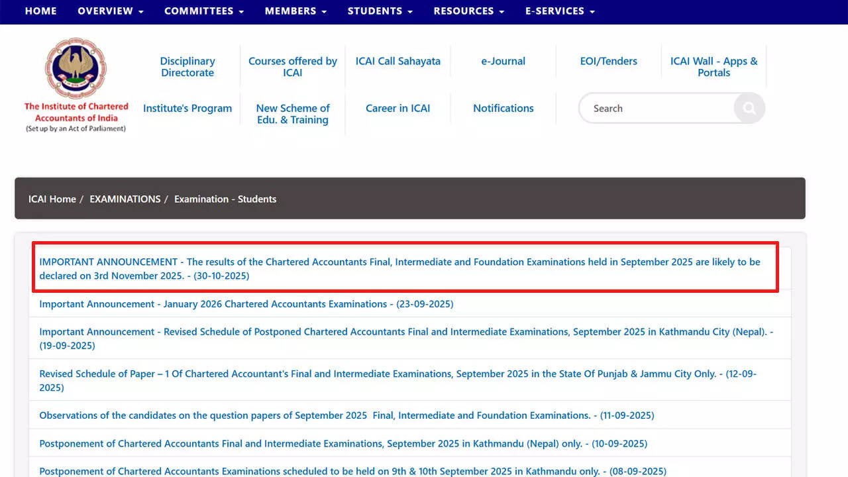Viewport: 848px width, 477px height.
Task: Open the EOI/Tenders page
Action: click(x=608, y=61)
